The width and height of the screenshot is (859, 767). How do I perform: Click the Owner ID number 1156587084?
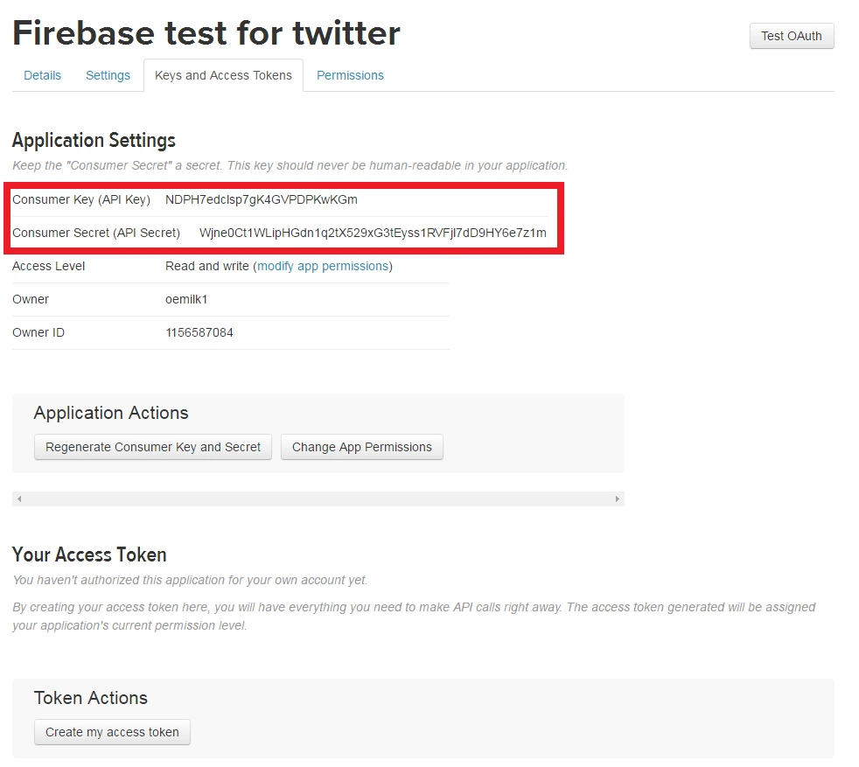point(199,332)
